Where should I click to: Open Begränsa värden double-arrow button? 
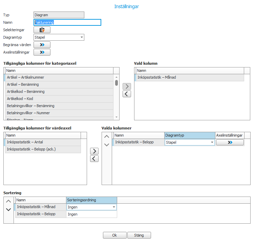click(x=42, y=45)
